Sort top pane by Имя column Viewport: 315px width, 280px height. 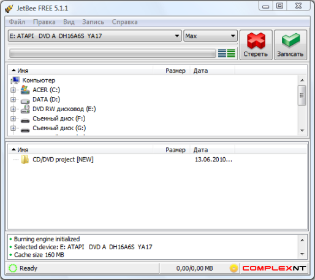[x=81, y=71]
